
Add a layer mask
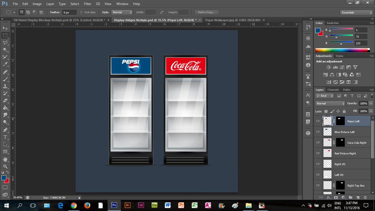(x=336, y=198)
